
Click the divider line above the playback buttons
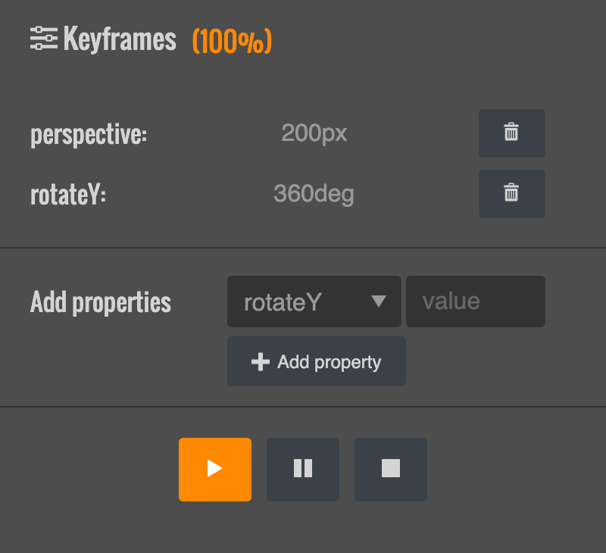click(303, 407)
